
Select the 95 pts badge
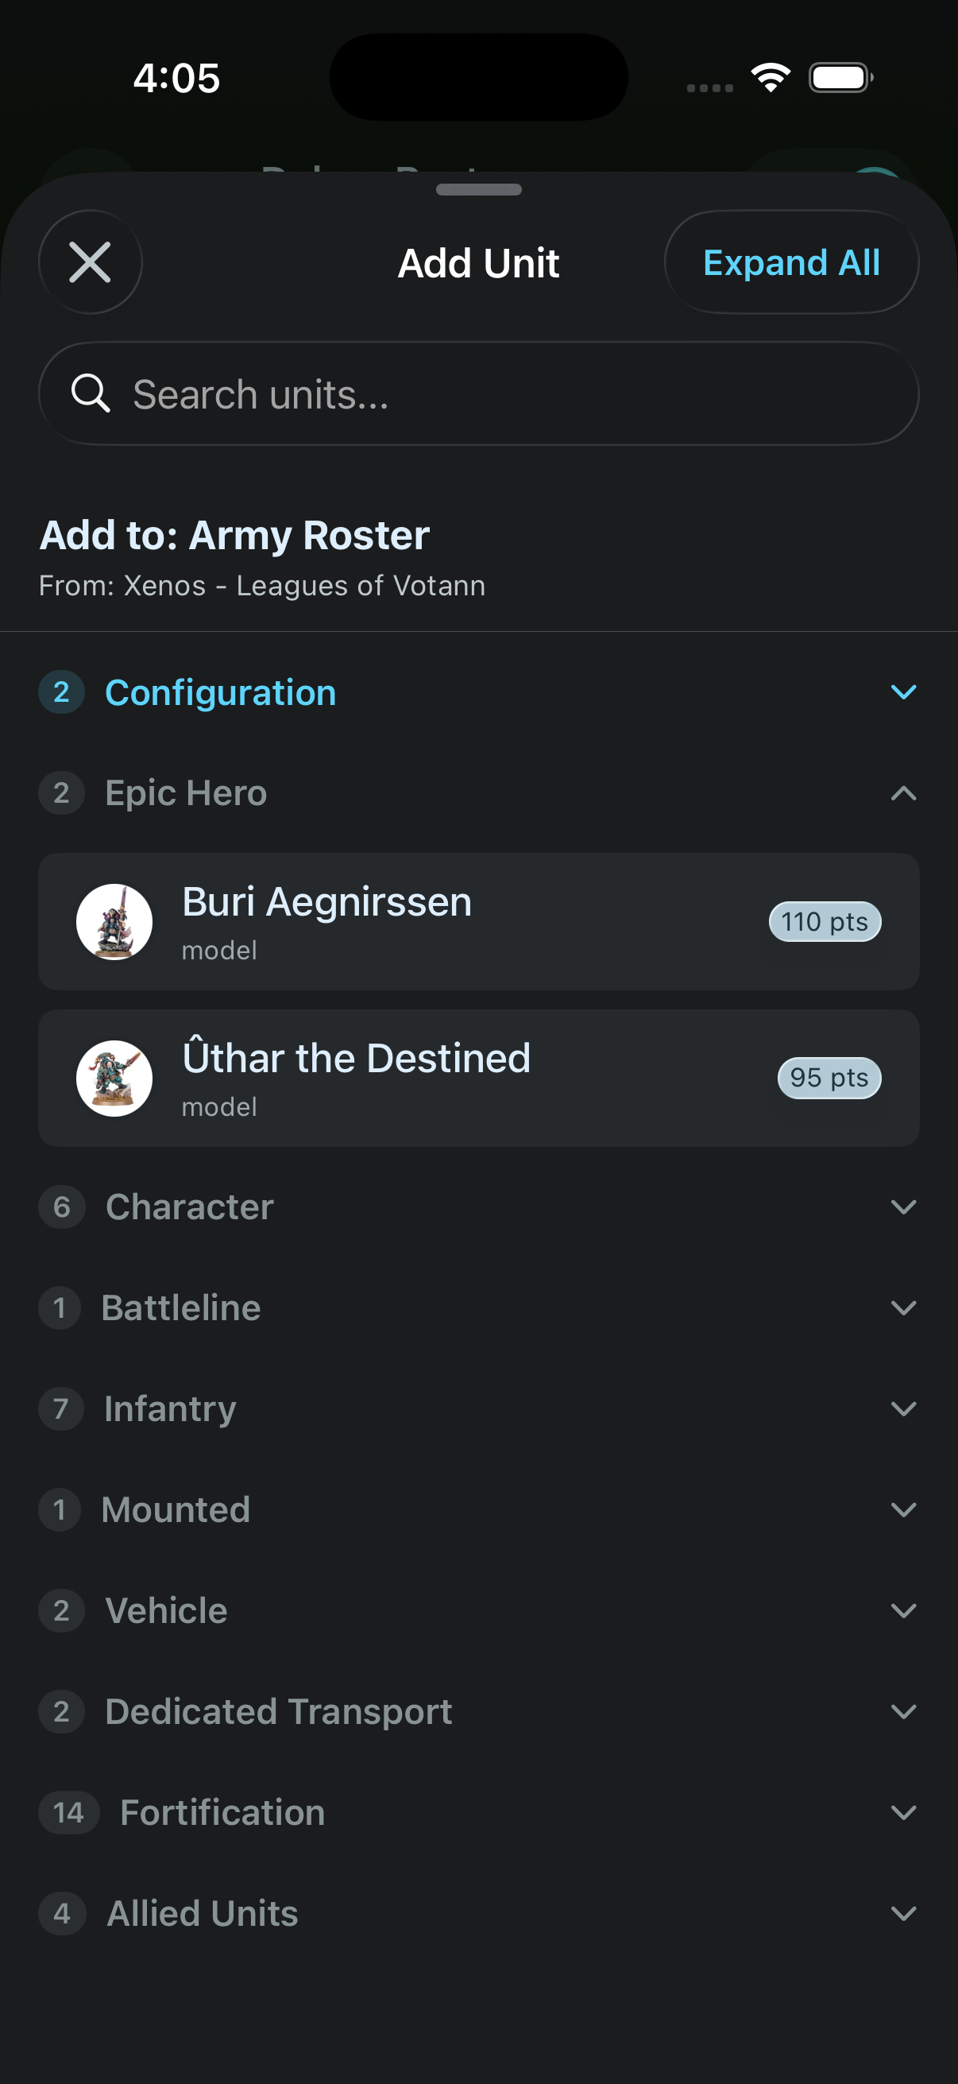(x=829, y=1078)
